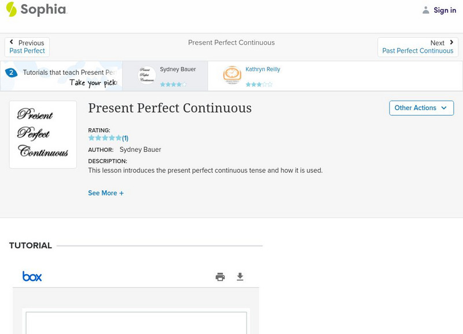463x334 pixels.
Task: Expand the See More + description
Action: 106,193
